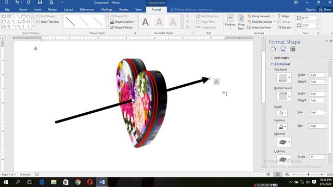Viewport: 333px width, 187px height.
Task: Open the Windows Start menu
Action: pyautogui.click(x=6, y=182)
